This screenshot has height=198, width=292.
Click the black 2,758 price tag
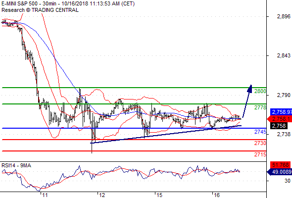click(279, 126)
